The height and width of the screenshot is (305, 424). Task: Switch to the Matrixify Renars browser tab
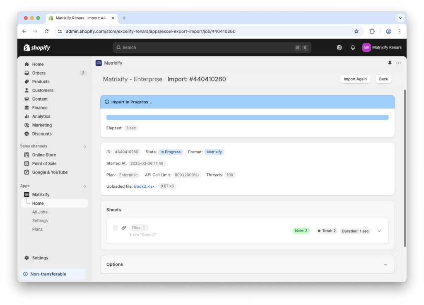(x=79, y=18)
